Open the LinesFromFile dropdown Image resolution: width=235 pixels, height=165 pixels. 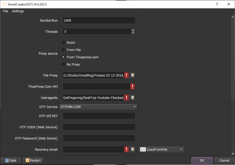click(181, 149)
